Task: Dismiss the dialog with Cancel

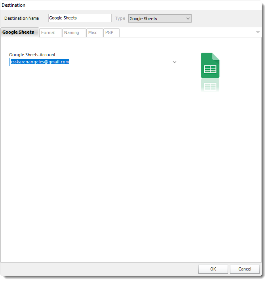Action: (x=245, y=269)
